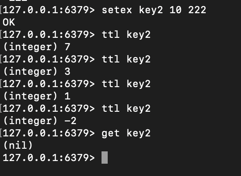This screenshot has width=241, height=176.
Task: Click the '(nil)' result line
Action: tap(18, 145)
